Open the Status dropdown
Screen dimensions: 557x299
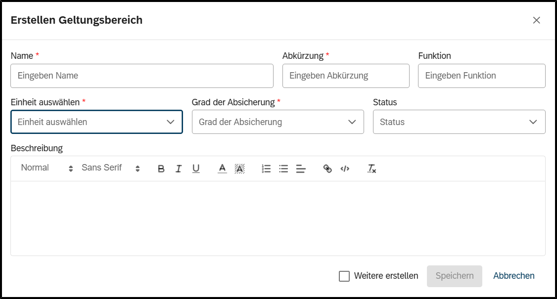tap(459, 122)
